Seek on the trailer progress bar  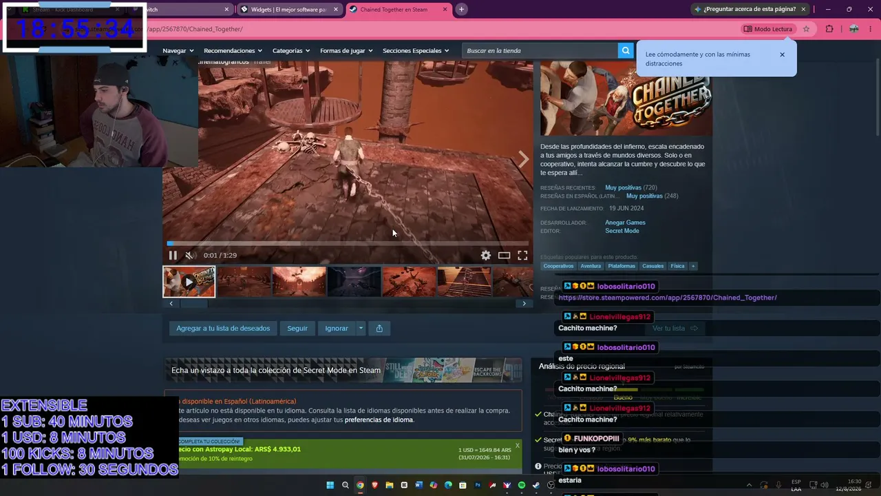[348, 243]
